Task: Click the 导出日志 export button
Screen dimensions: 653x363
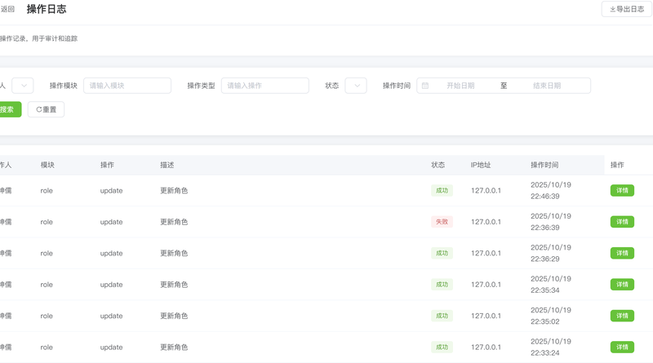Action: pyautogui.click(x=627, y=9)
